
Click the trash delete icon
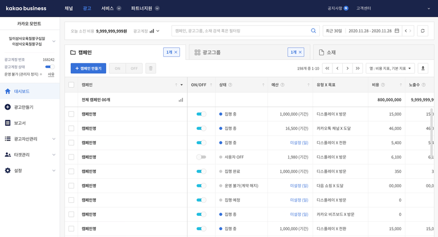coord(151,68)
